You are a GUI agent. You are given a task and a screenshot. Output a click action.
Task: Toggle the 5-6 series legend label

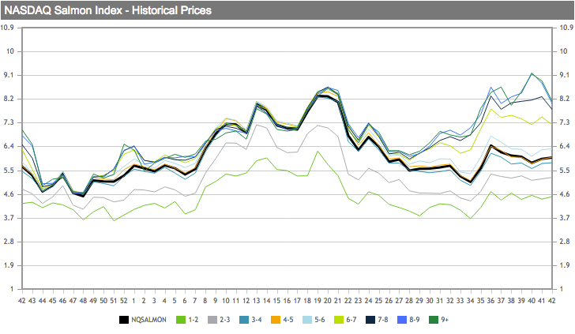click(x=319, y=320)
